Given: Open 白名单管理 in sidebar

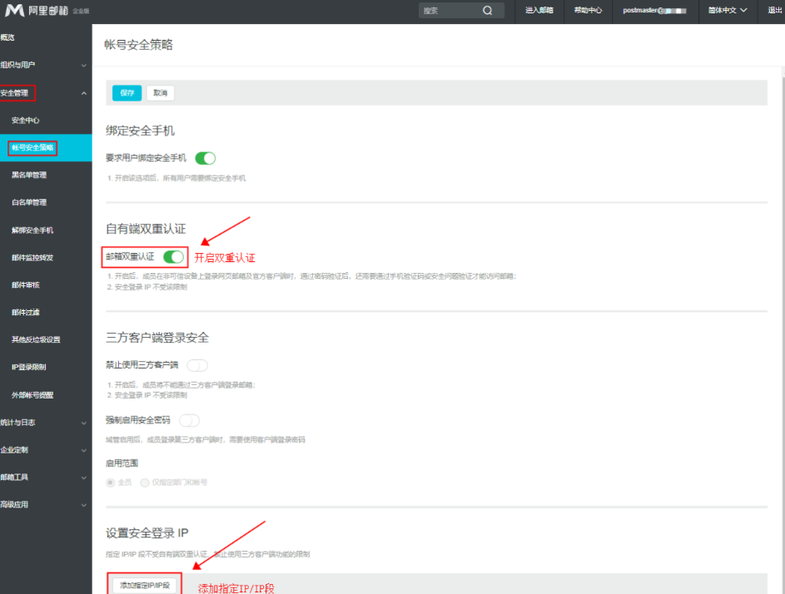Looking at the screenshot, I should click(29, 202).
